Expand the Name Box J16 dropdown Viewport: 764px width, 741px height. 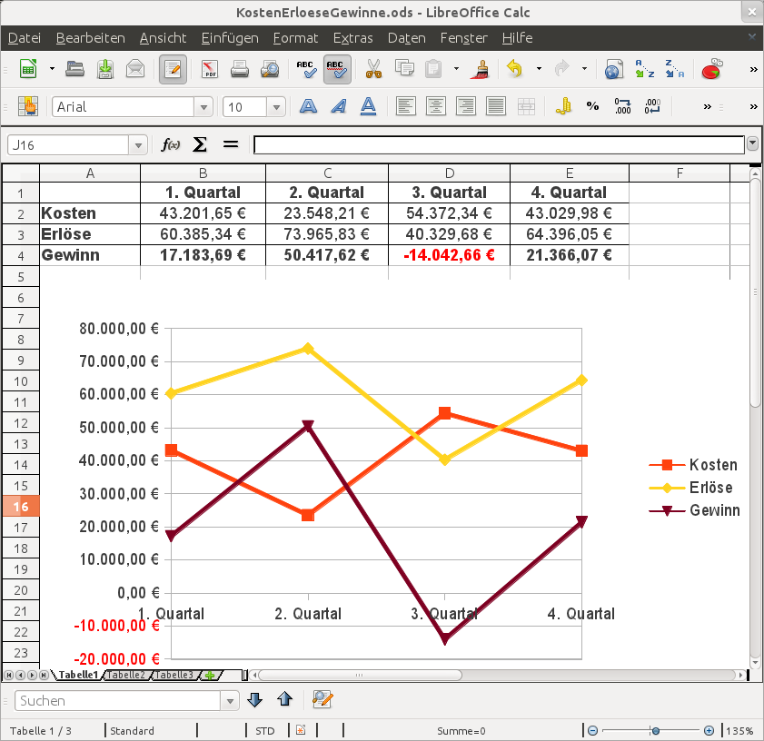(138, 144)
